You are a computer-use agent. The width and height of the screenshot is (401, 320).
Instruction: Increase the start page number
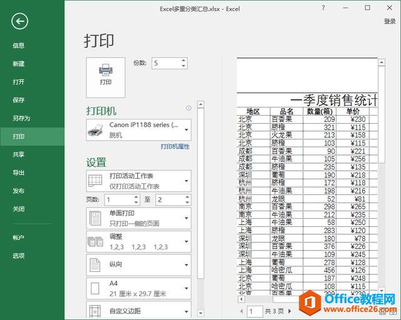pyautogui.click(x=137, y=197)
